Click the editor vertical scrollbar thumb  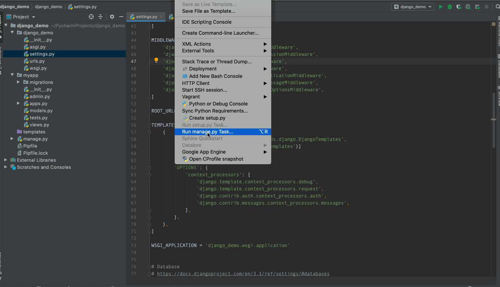coord(494,120)
